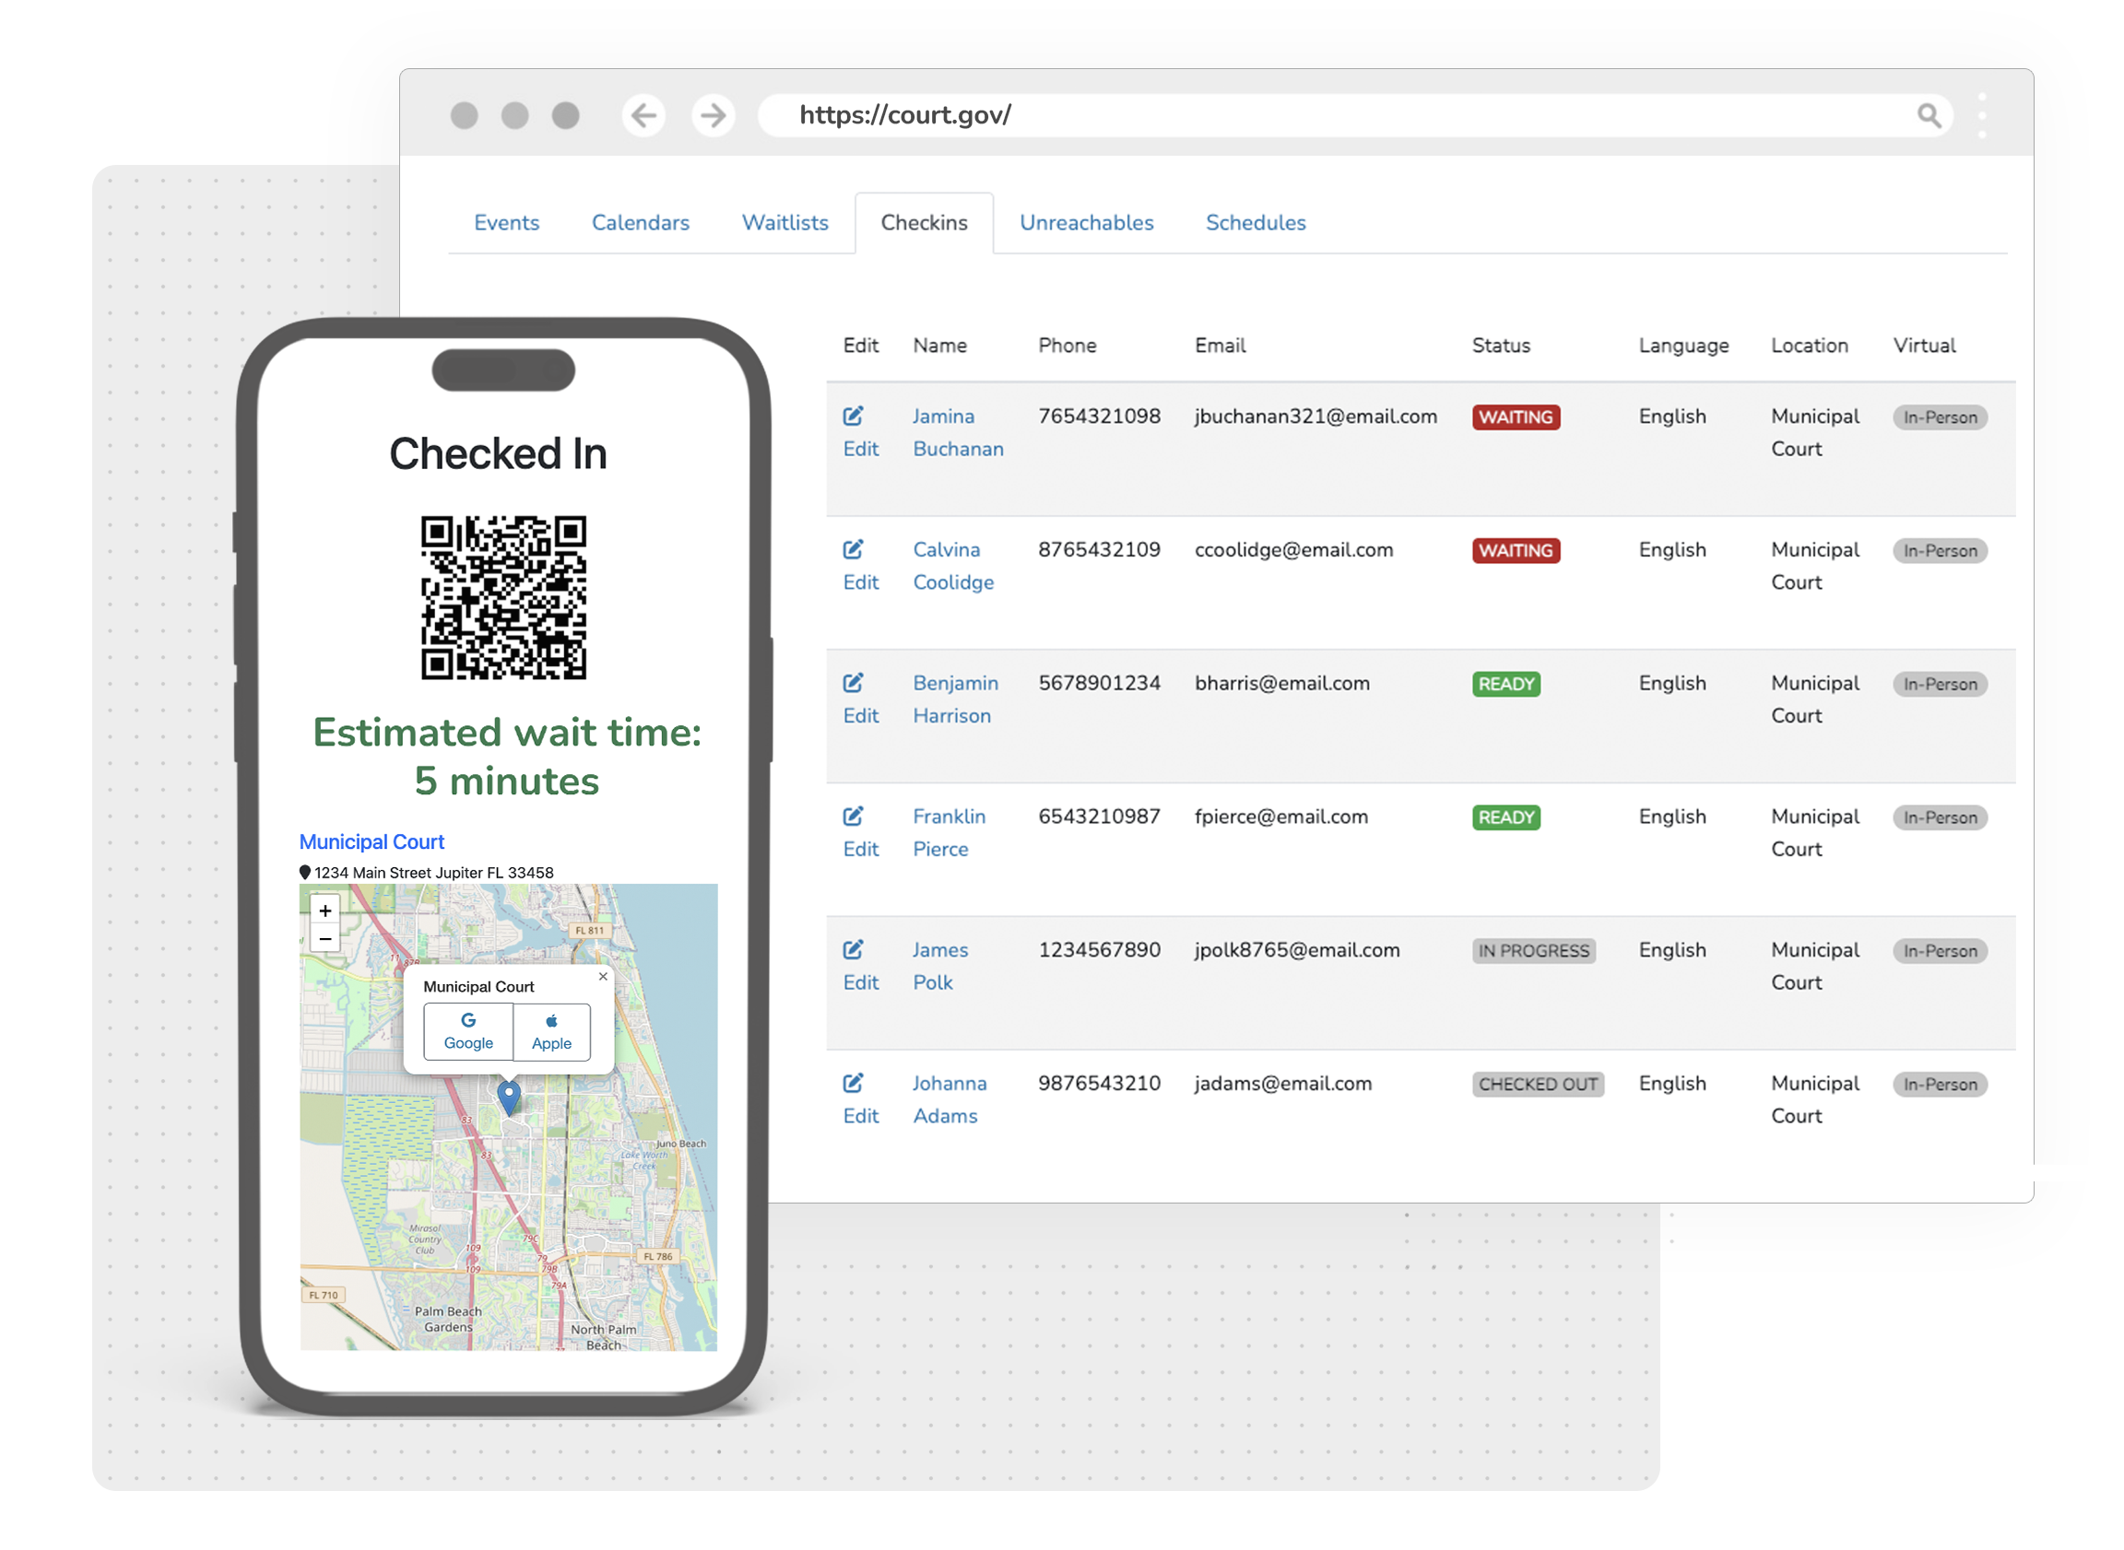Switch to the Calendars tab

click(640, 222)
